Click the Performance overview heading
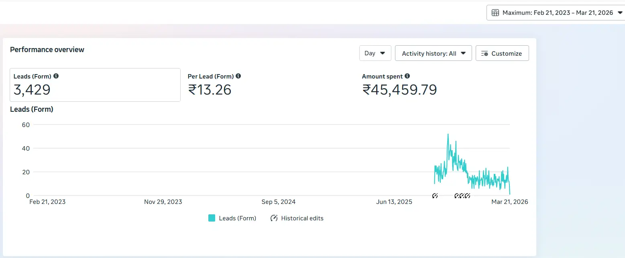The height and width of the screenshot is (258, 625). [x=47, y=50]
